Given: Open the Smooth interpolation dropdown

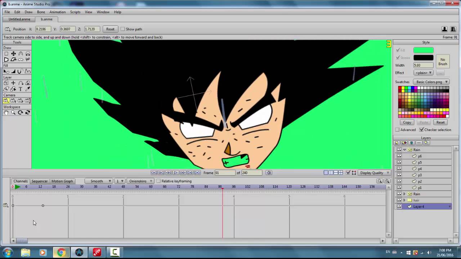Looking at the screenshot, I should pyautogui.click(x=99, y=181).
